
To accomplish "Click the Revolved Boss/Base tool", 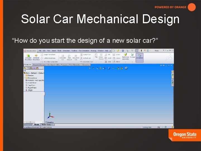I will coord(36,57).
